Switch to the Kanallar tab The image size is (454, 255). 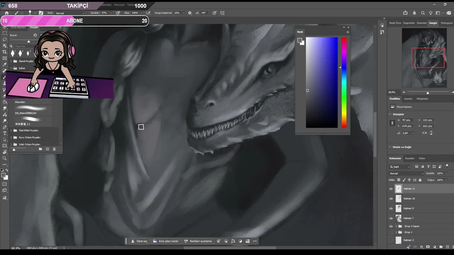[x=410, y=158]
